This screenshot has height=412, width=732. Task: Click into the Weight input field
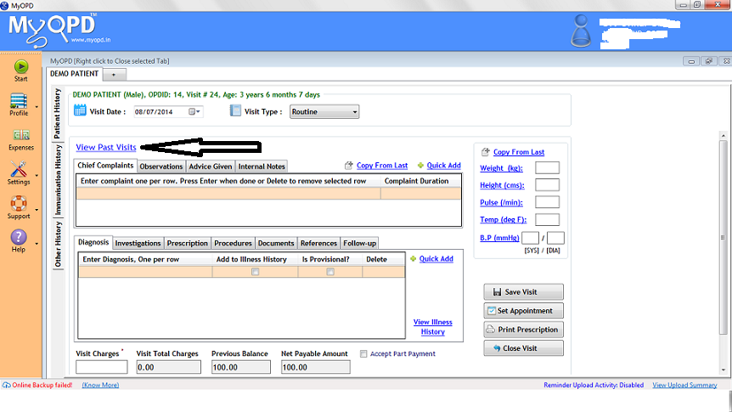547,167
